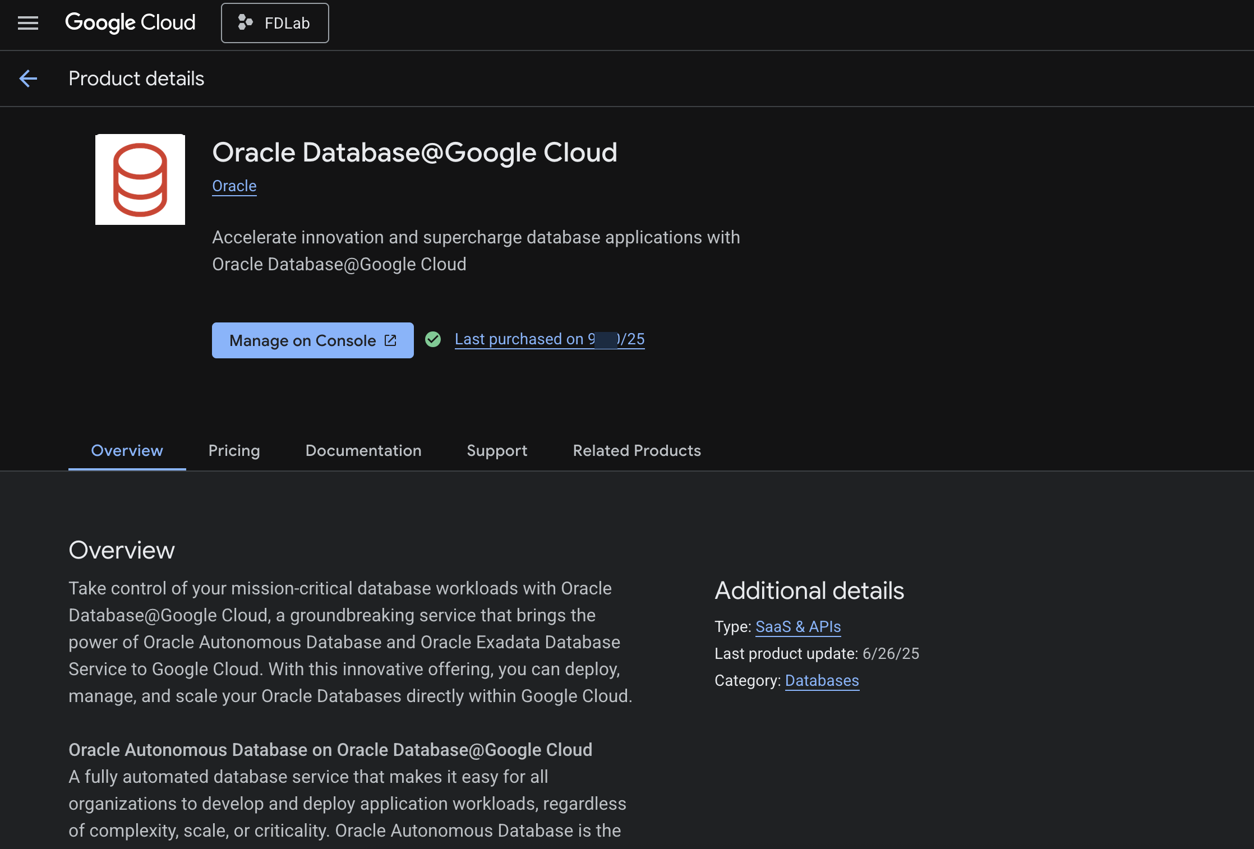Click the Last product update 6/26/25 text
This screenshot has width=1254, height=849.
pos(817,654)
